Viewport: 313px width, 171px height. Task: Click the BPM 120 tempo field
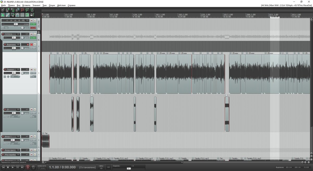[101, 167]
